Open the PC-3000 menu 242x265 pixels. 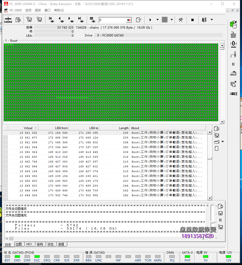15,10
